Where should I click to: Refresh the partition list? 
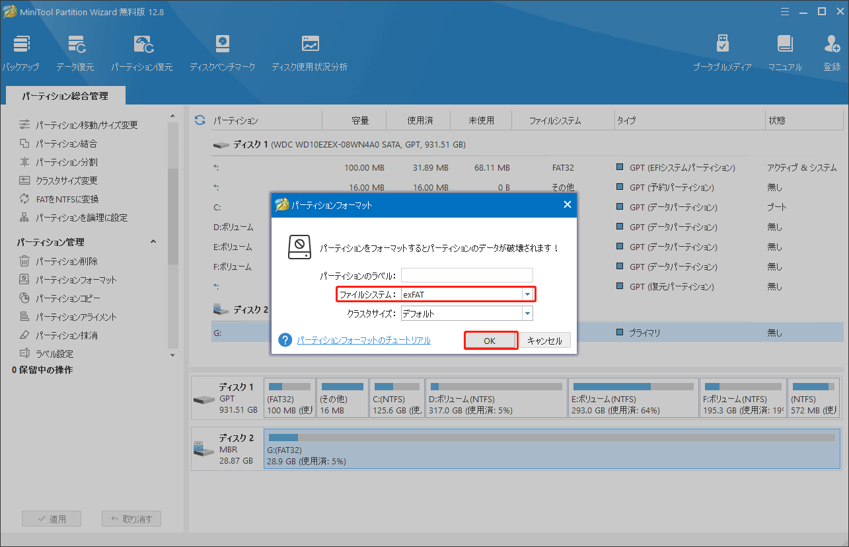[200, 120]
